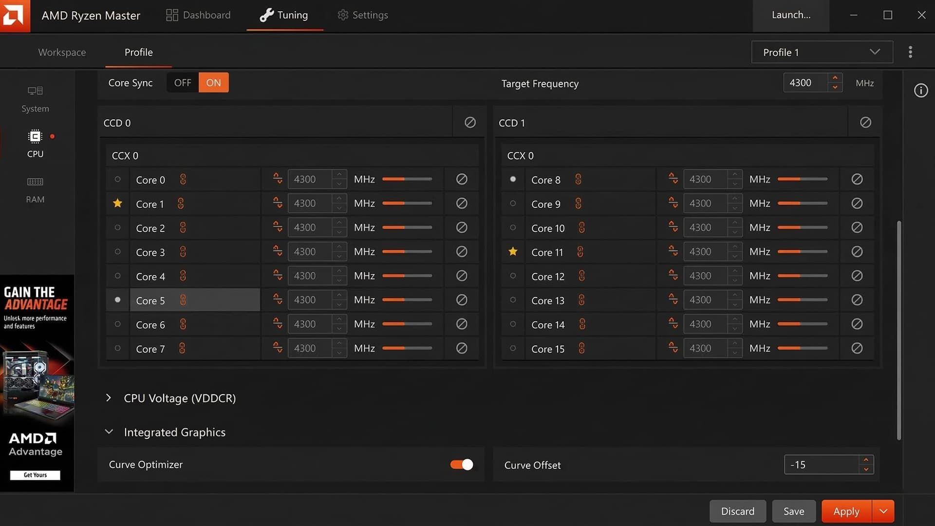Click the gold star on Core 11

(x=513, y=252)
